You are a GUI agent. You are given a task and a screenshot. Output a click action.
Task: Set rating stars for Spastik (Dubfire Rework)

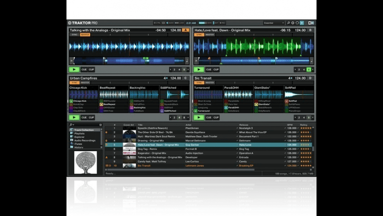[306, 128]
